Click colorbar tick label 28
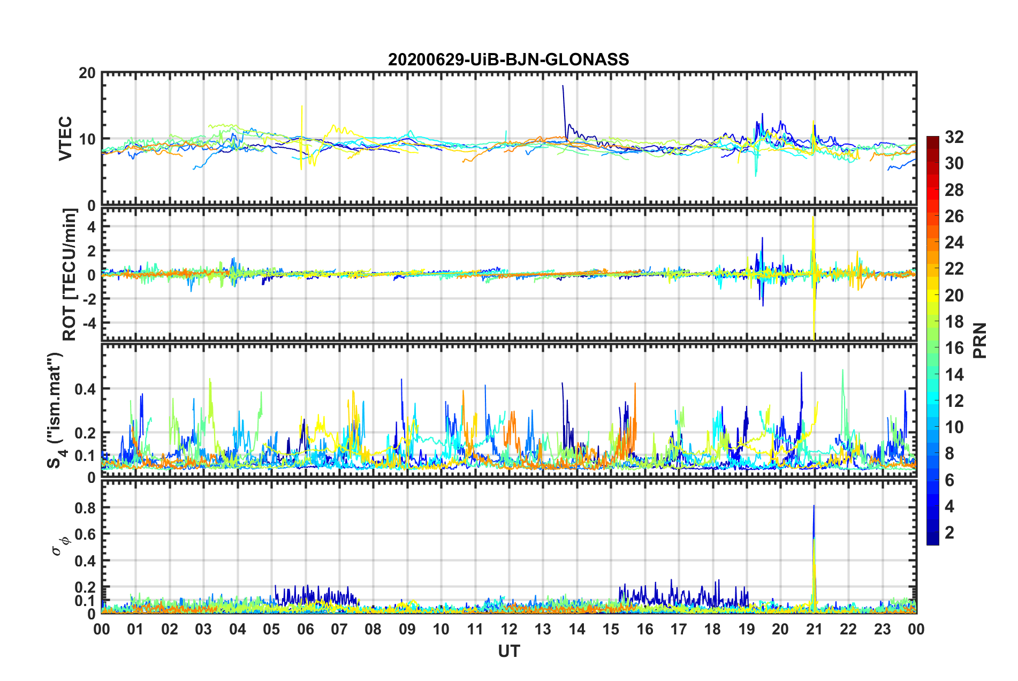 pos(954,190)
